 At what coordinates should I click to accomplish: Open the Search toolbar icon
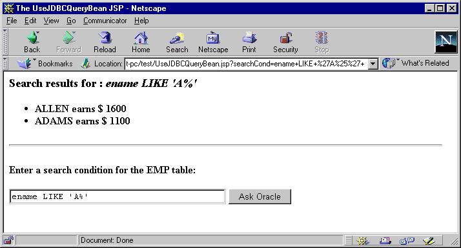click(x=177, y=42)
